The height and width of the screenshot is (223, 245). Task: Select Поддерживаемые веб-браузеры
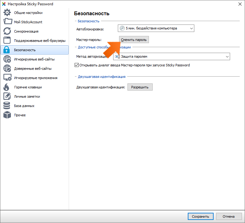40,41
